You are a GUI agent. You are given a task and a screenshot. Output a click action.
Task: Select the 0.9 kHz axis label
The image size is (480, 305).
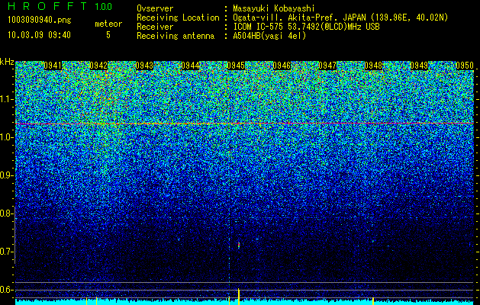click(x=5, y=175)
